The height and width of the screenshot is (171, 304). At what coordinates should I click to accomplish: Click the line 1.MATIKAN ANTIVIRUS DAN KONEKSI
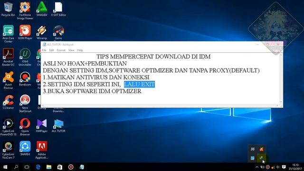coord(96,77)
